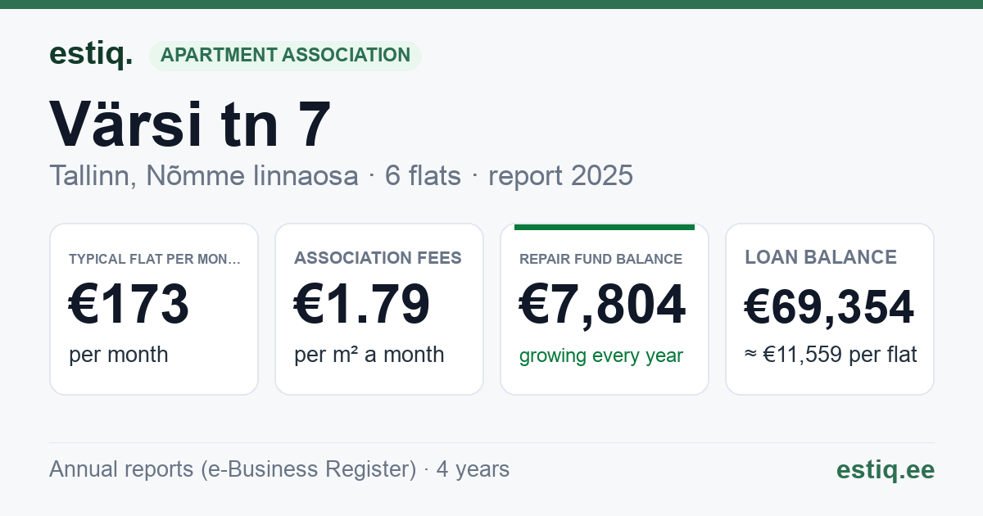The width and height of the screenshot is (983, 516).
Task: Click the ASSOCIATION FEES label
Action: (x=378, y=258)
